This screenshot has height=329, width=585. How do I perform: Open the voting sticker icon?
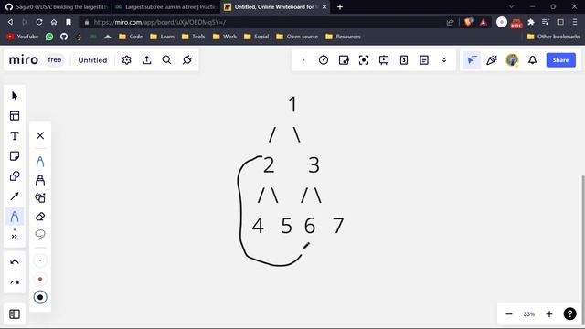pos(344,60)
